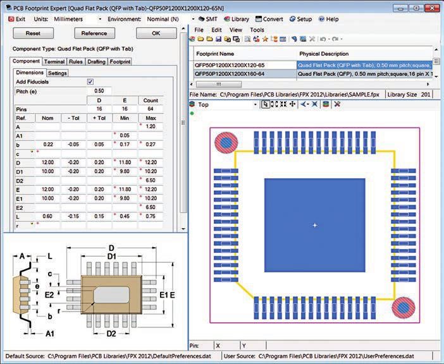The image size is (444, 364).
Task: Click the Pitch (e) value field 0.50
Action: tap(99, 91)
